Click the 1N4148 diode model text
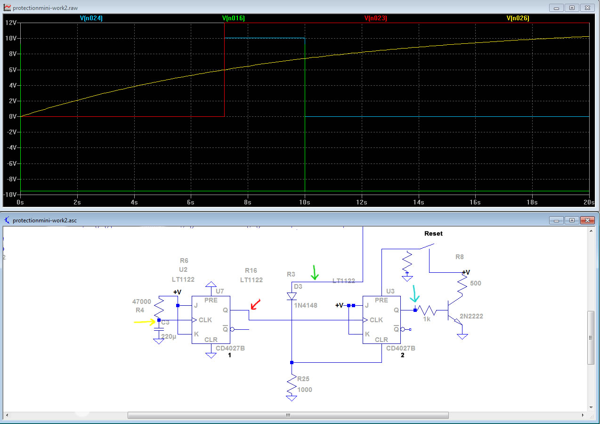 point(307,305)
